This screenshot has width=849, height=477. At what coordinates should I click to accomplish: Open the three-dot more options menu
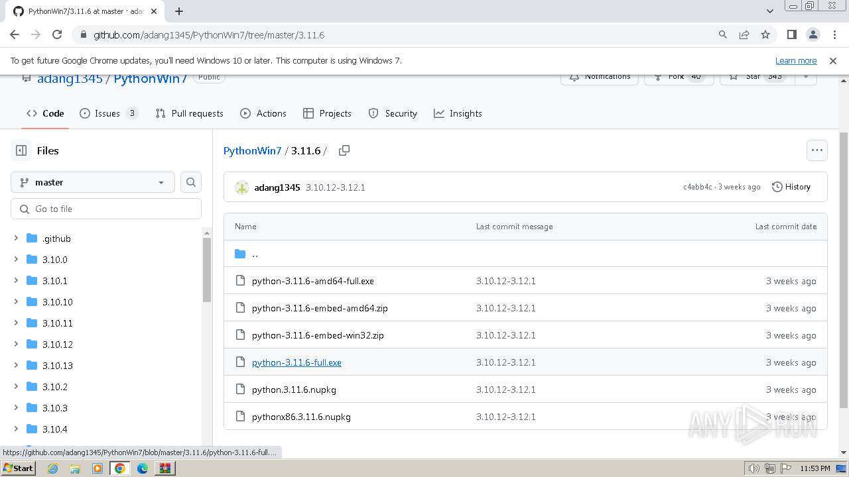(817, 150)
